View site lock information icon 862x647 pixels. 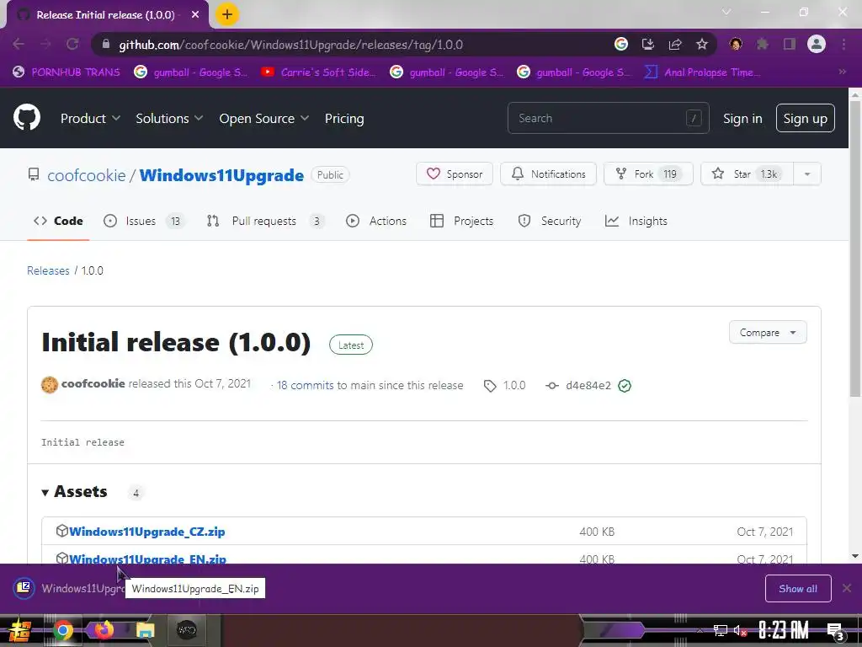point(106,44)
